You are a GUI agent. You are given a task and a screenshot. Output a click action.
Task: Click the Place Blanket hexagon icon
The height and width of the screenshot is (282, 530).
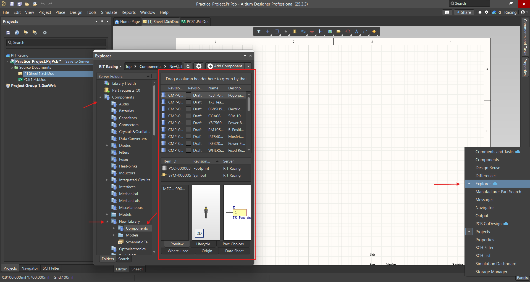click(x=374, y=31)
